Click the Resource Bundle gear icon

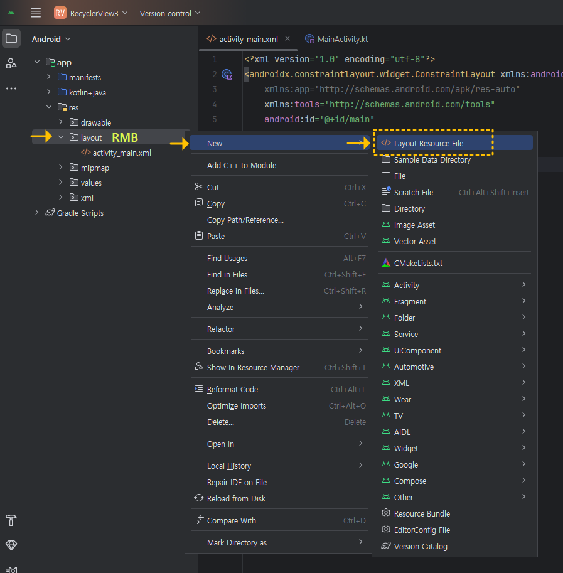386,513
